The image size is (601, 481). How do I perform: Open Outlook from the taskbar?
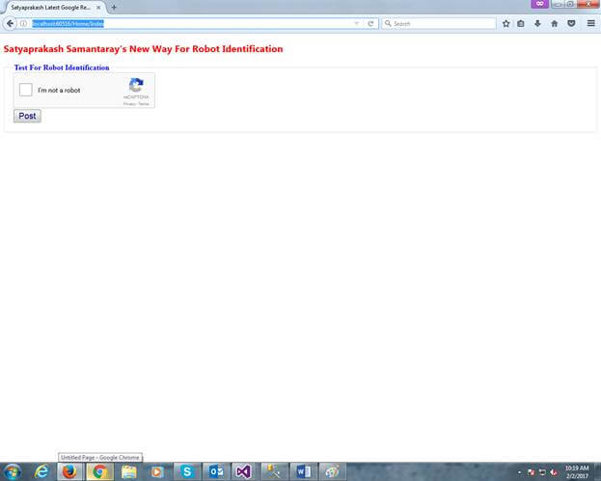(216, 471)
